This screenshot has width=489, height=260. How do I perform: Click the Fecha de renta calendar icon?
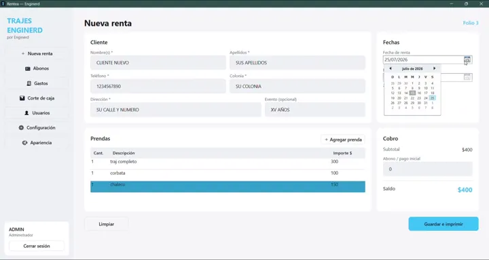coord(467,60)
